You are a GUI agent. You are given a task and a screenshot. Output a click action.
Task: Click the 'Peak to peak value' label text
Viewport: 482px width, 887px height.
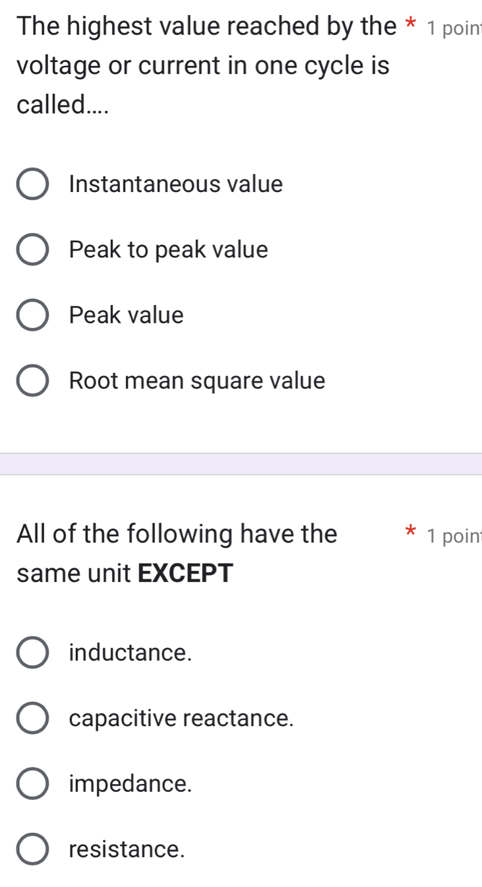(x=169, y=250)
